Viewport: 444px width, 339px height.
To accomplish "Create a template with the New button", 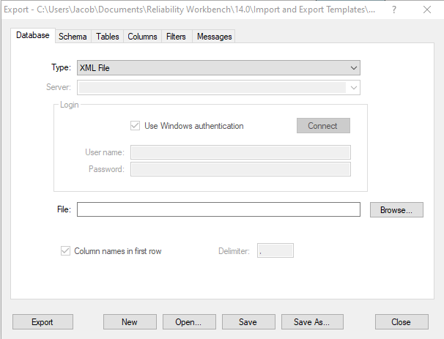I will click(130, 321).
